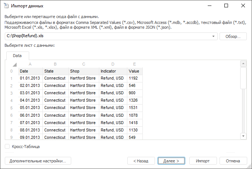252x169 pixels.
Task: Expand the file path dropdown
Action: [x=214, y=36]
